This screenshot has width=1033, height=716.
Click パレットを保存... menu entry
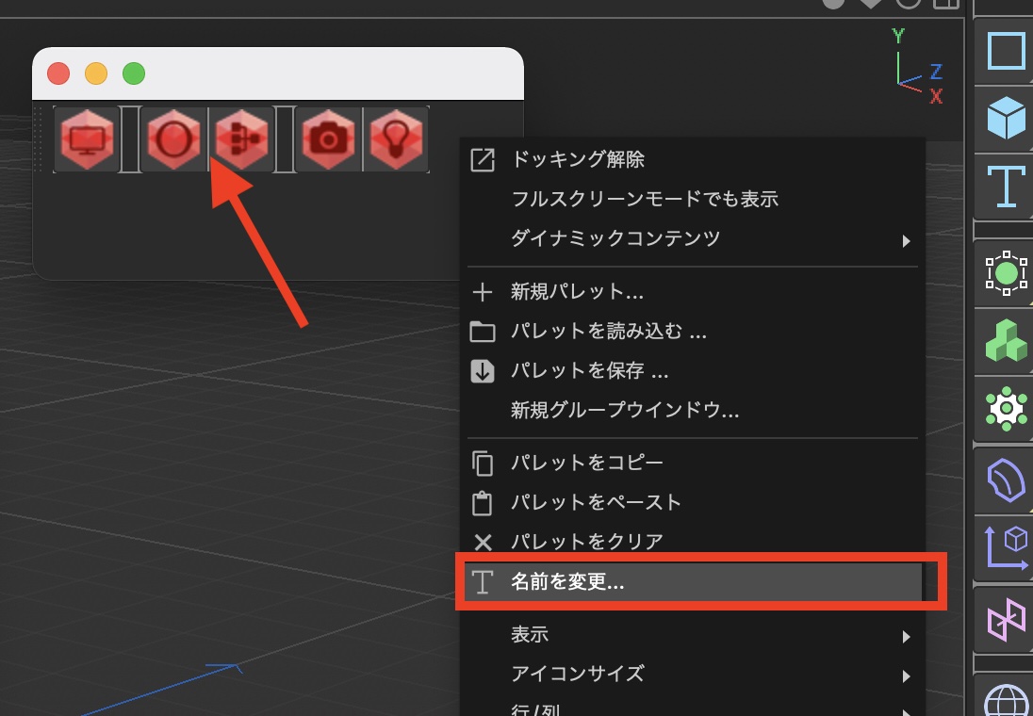pos(589,371)
